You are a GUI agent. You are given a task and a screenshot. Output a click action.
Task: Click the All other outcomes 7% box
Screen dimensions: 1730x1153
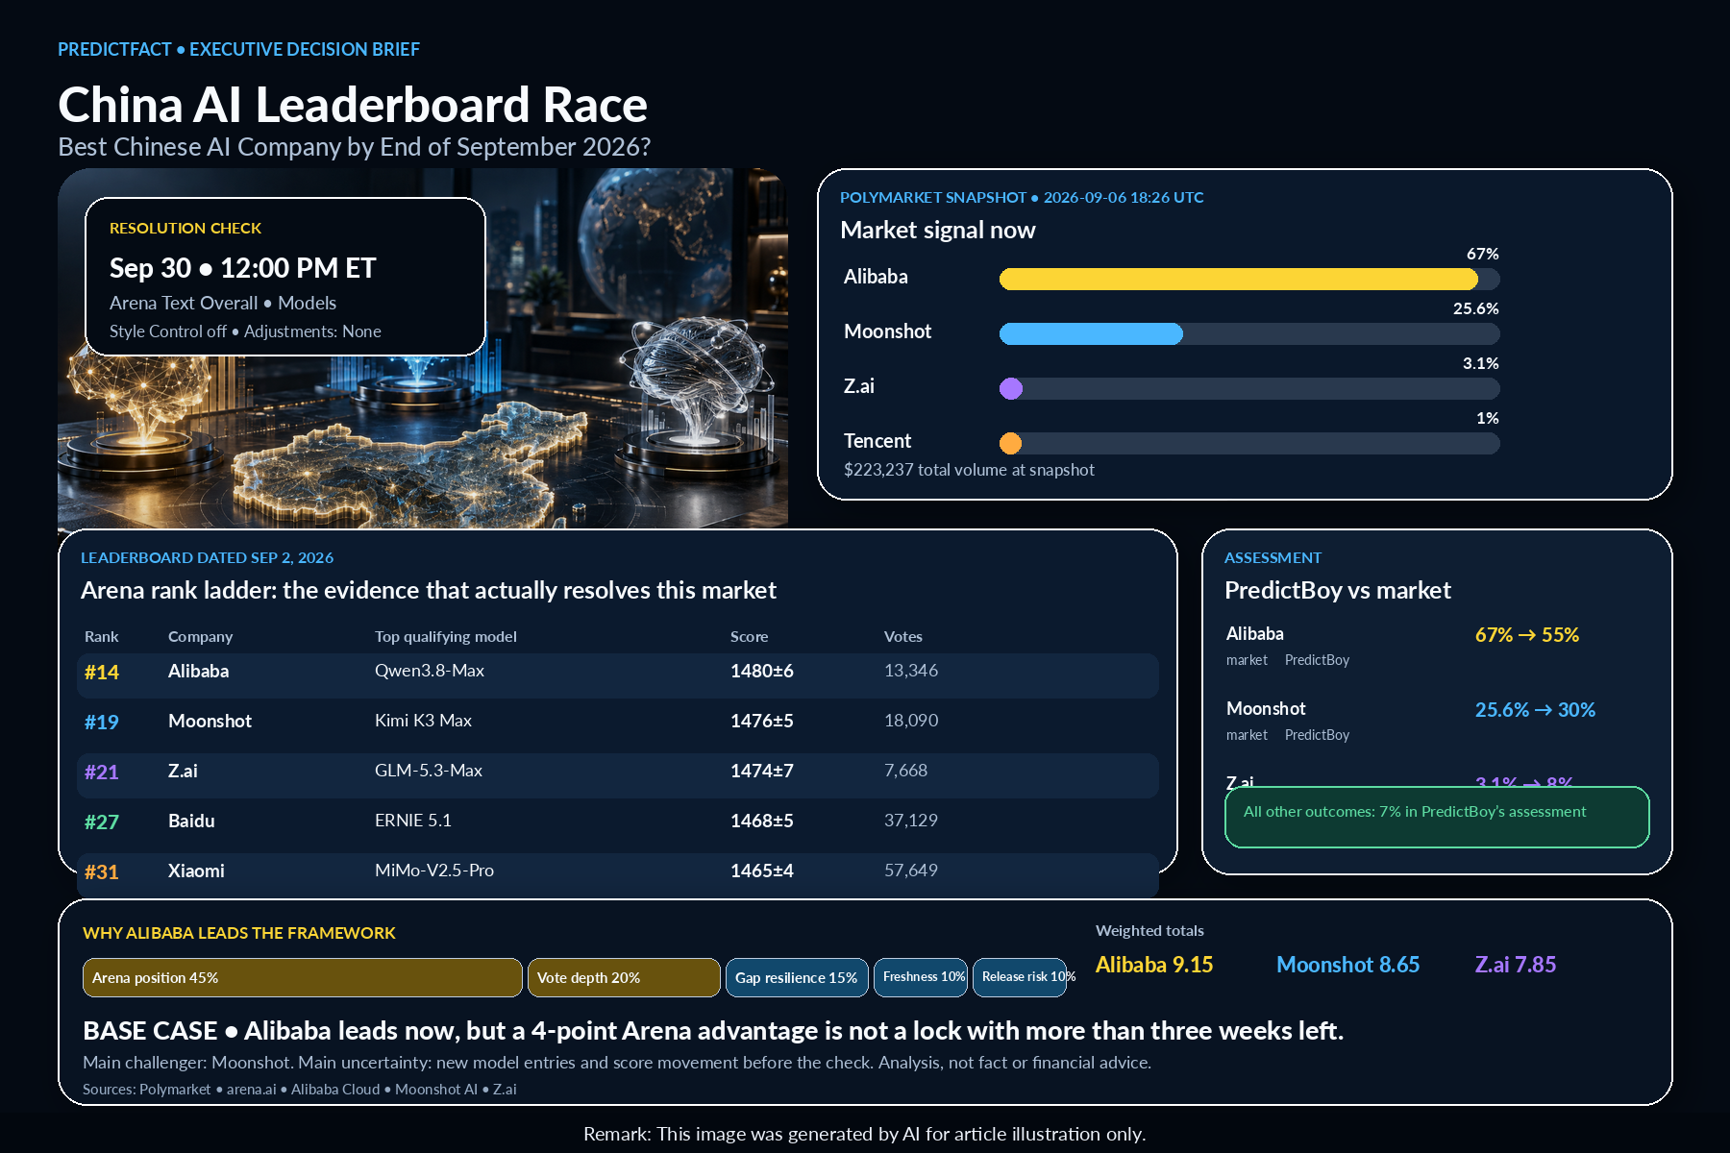click(1437, 817)
